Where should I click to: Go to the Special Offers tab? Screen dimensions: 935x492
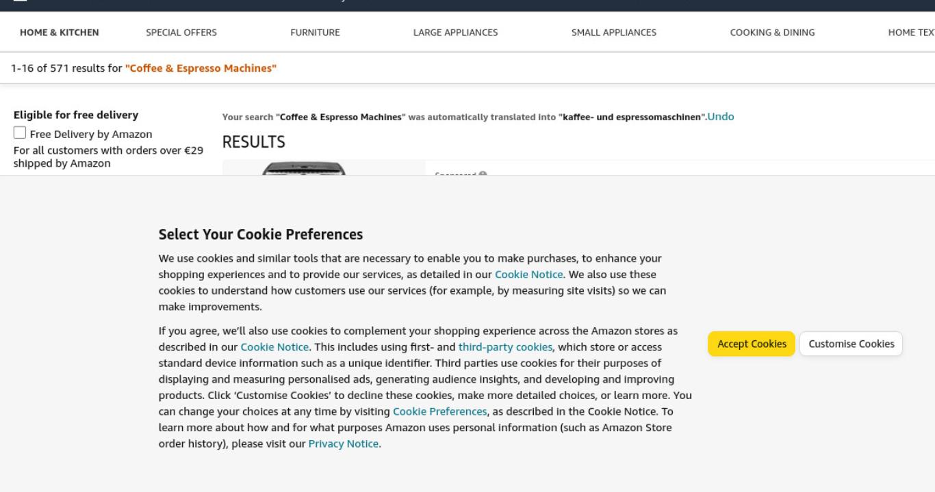[181, 32]
